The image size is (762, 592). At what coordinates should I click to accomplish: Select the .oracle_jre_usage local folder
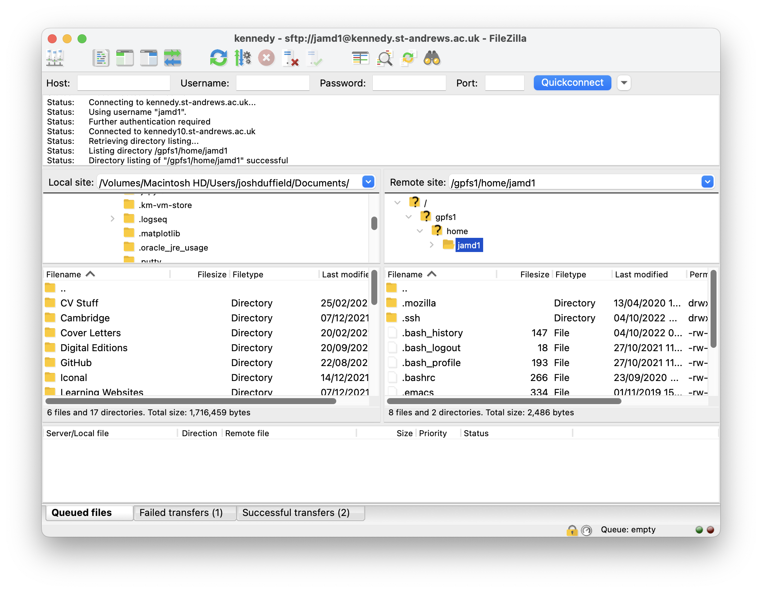point(173,248)
